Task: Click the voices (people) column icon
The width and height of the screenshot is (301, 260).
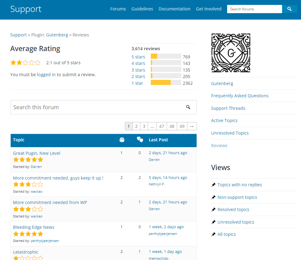Action: point(122,140)
